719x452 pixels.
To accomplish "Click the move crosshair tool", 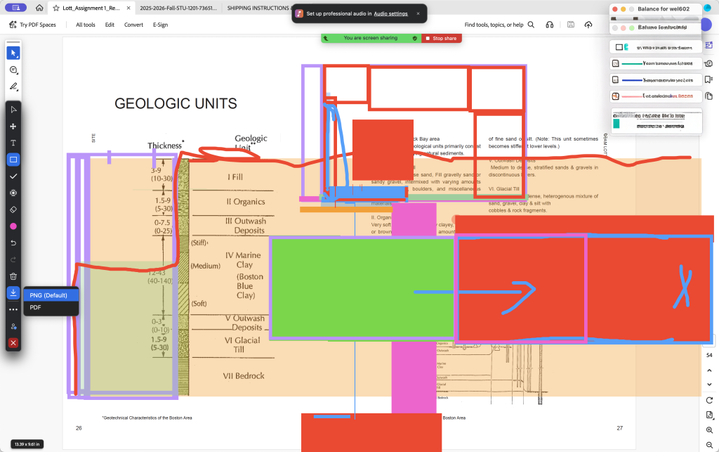I will [13, 127].
